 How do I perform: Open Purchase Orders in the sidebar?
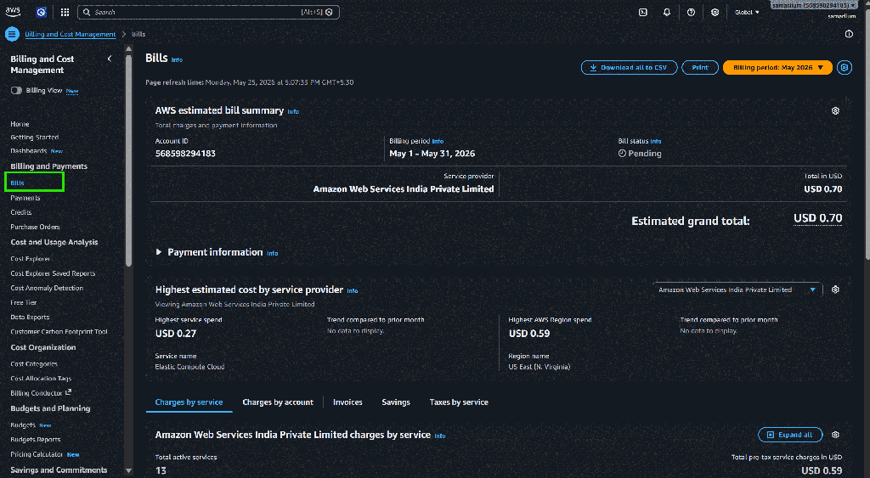point(35,226)
